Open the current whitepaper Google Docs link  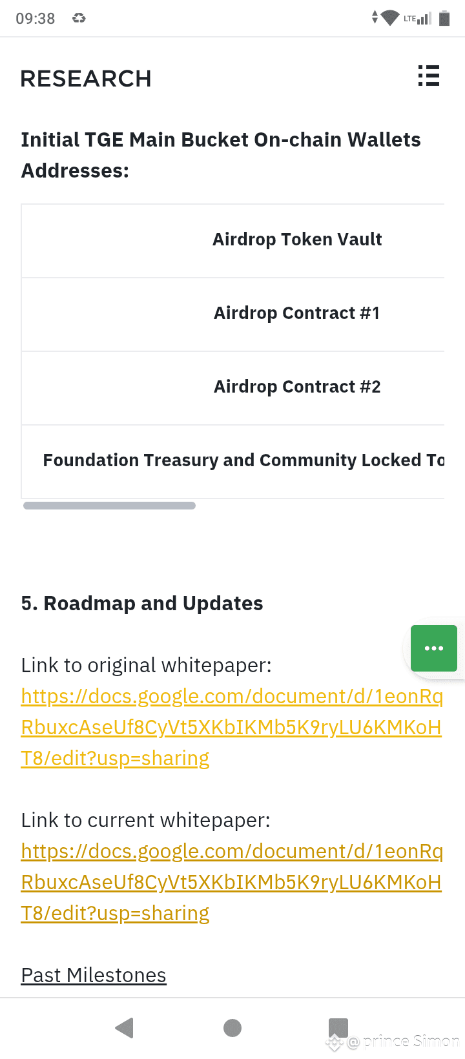[x=232, y=882]
